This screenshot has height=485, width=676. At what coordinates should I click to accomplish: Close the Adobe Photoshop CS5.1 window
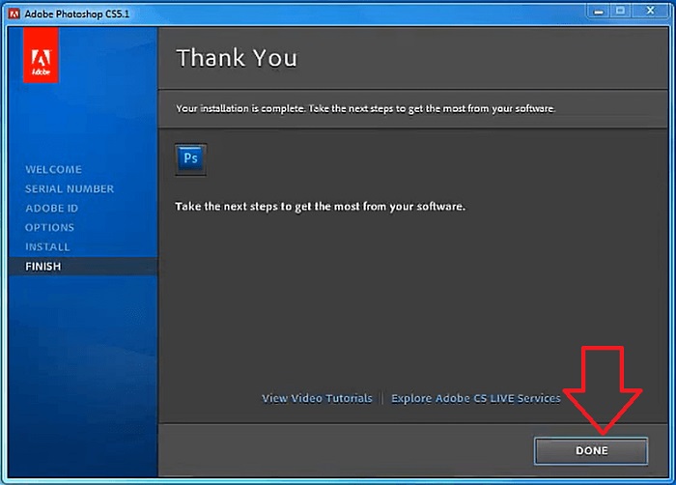651,12
